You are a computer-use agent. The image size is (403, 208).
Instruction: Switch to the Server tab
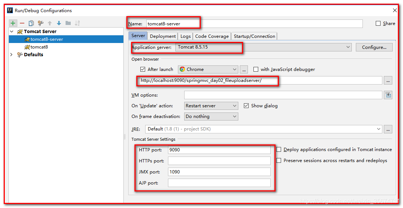(138, 36)
